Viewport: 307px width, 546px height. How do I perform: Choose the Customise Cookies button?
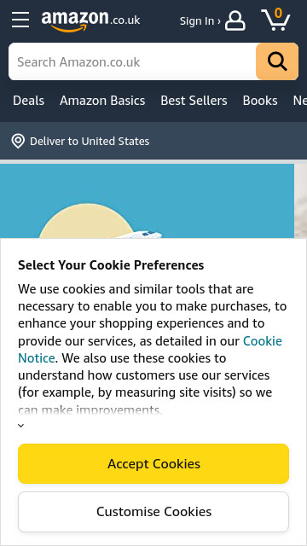coord(153,512)
